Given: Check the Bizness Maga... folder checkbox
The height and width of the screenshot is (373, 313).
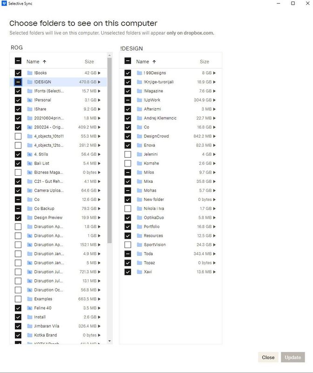Looking at the screenshot, I should (x=18, y=172).
